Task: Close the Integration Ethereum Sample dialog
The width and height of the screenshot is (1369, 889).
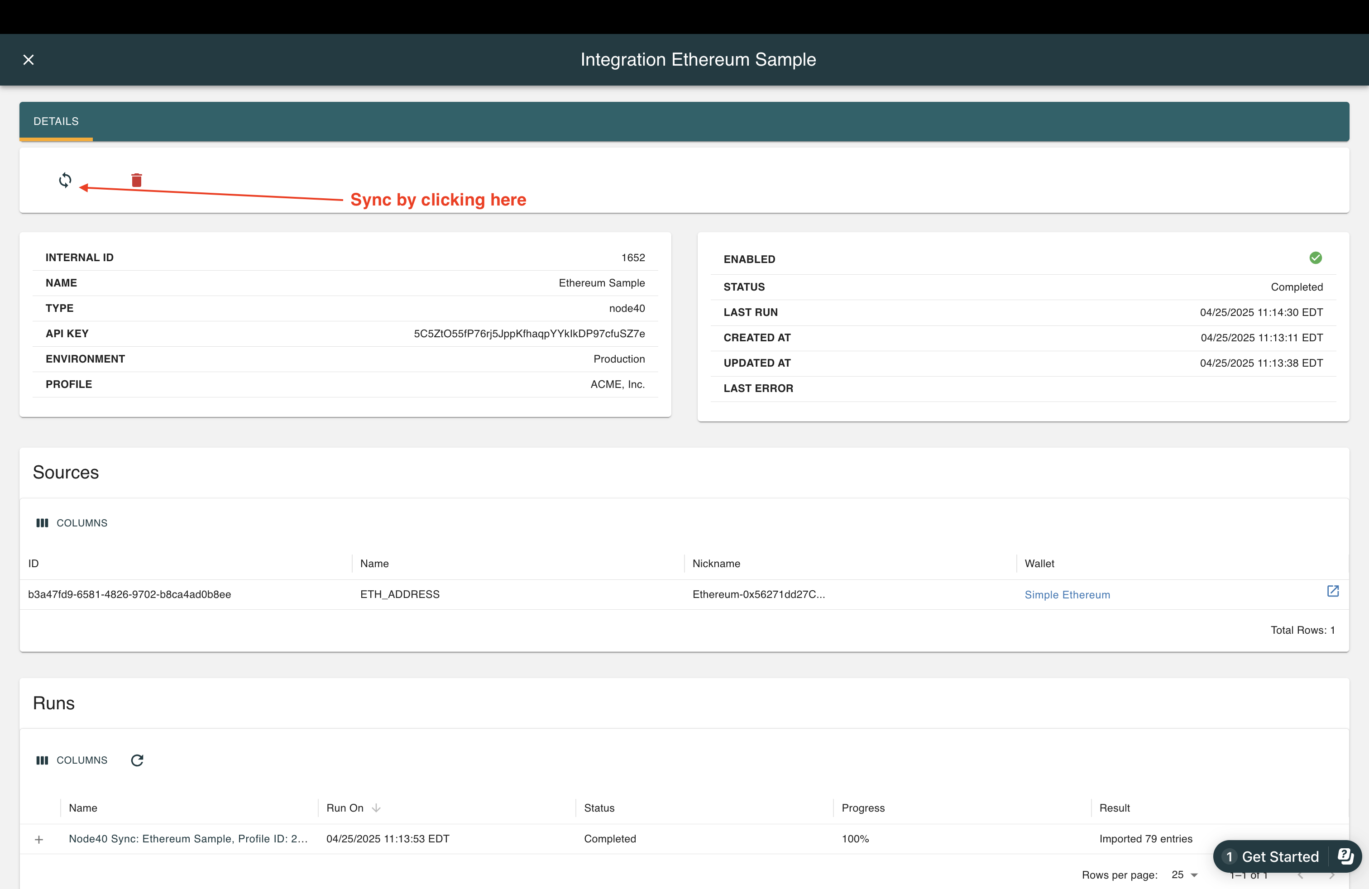Action: tap(28, 60)
